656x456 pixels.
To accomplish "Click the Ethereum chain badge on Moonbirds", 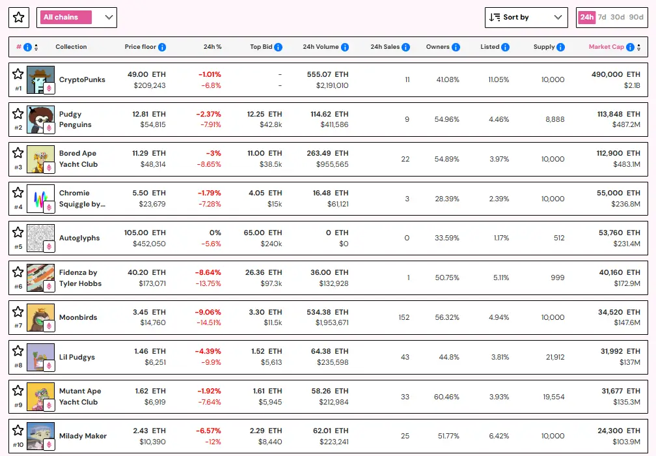I will 49,326.
